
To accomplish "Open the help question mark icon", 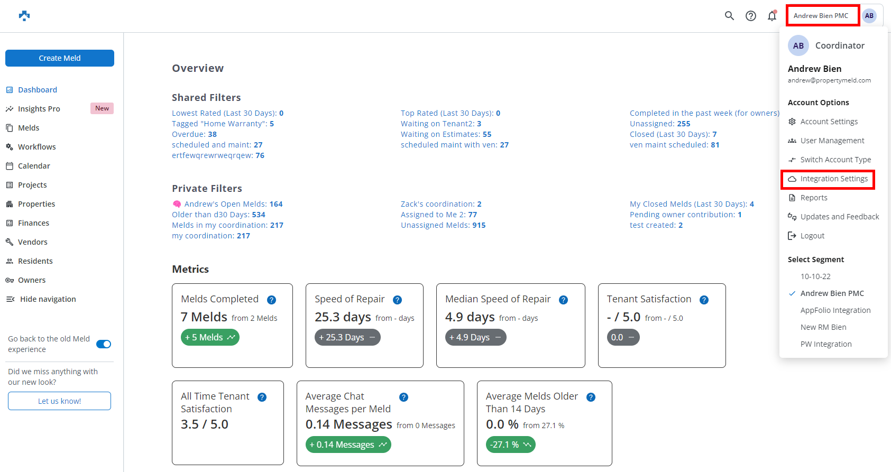I will (x=750, y=16).
